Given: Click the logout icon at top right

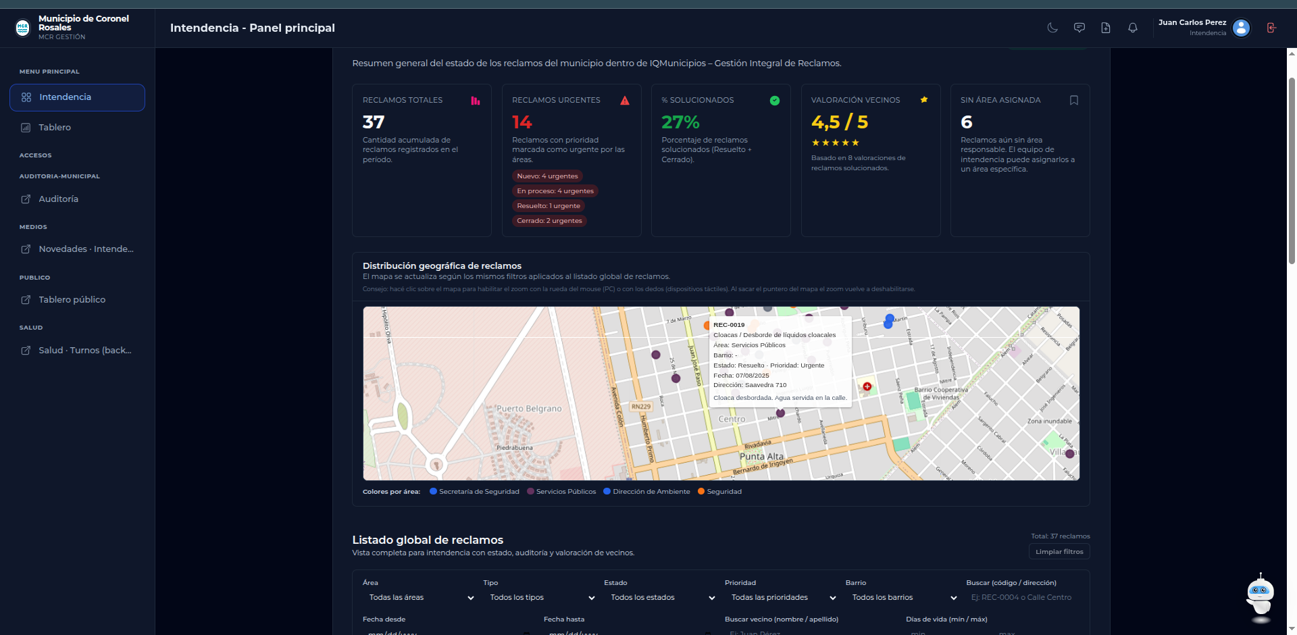Looking at the screenshot, I should click(x=1272, y=28).
